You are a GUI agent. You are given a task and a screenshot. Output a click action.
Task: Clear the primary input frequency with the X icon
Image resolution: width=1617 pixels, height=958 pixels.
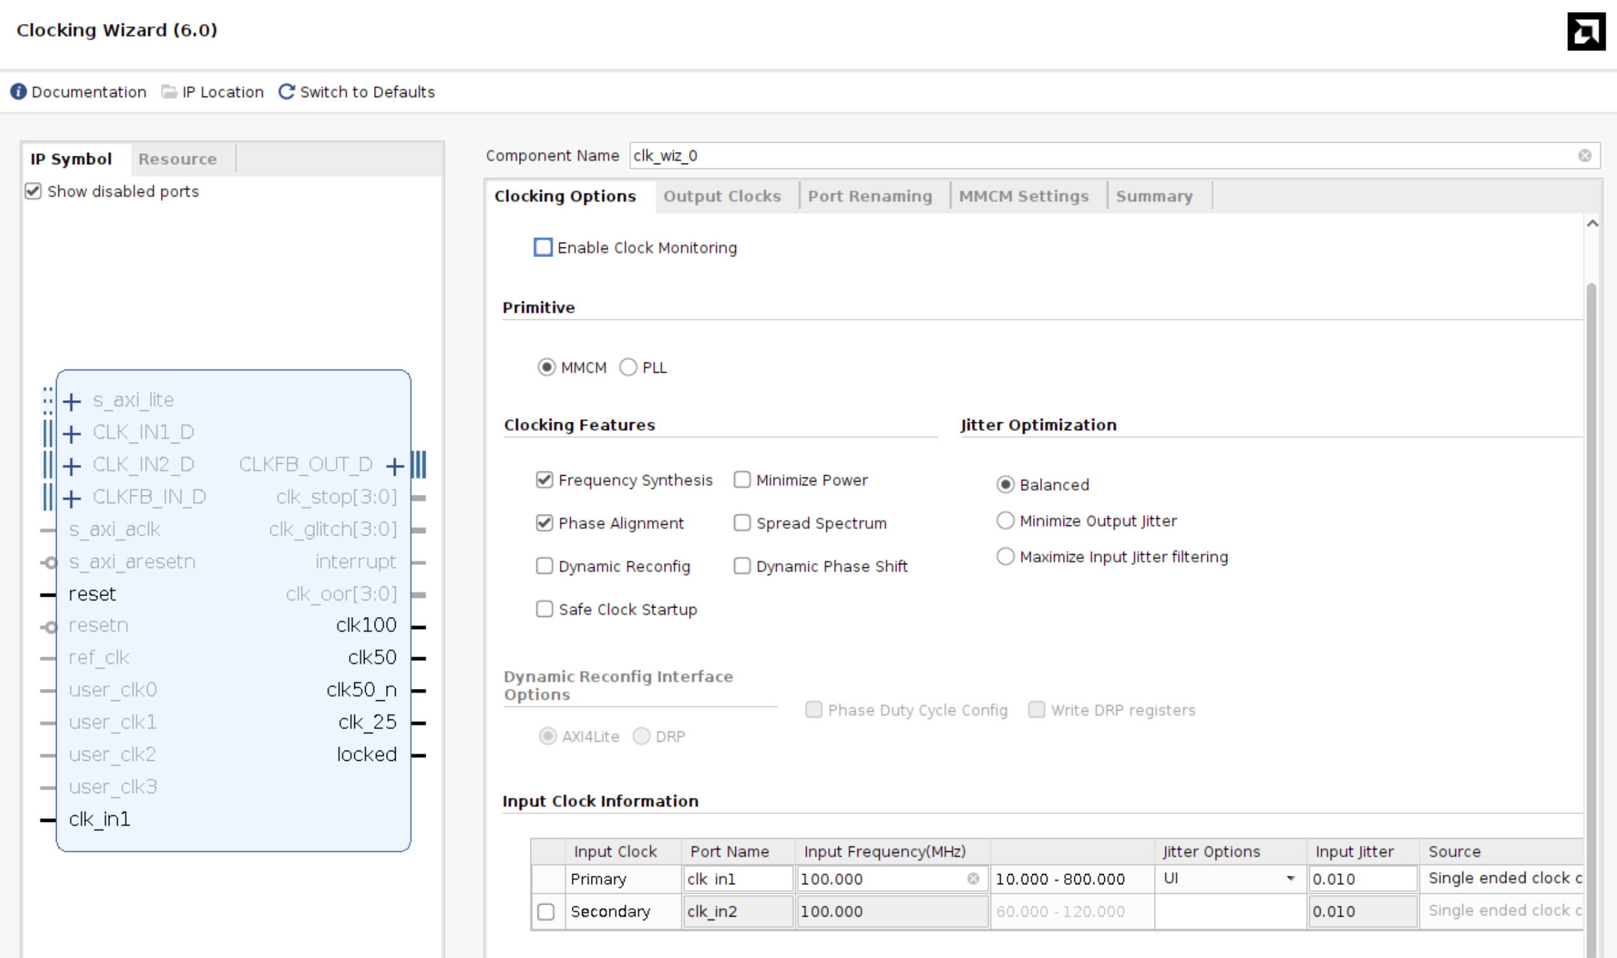click(x=973, y=878)
